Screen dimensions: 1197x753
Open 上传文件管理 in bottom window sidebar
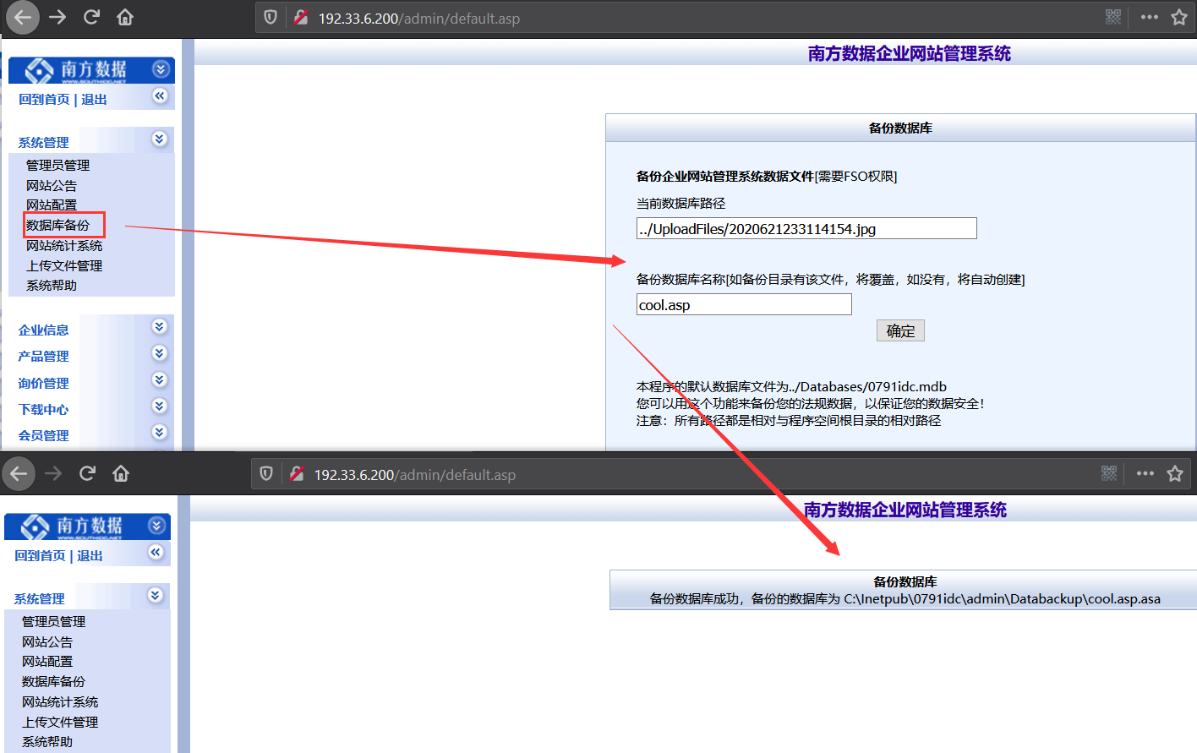pos(60,723)
